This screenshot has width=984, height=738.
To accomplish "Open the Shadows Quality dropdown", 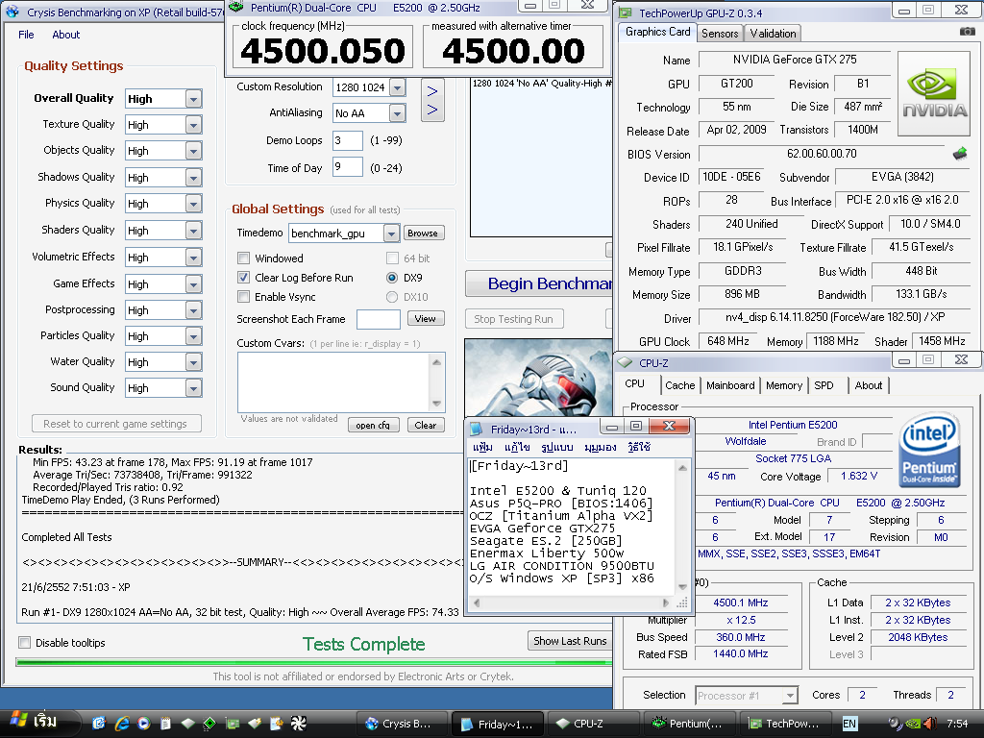I will coord(193,178).
